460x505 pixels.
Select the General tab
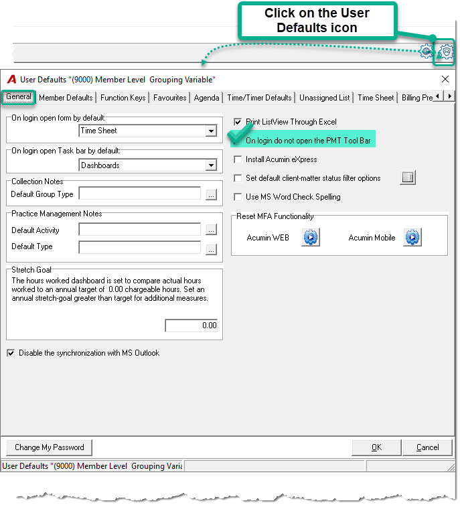click(x=19, y=96)
